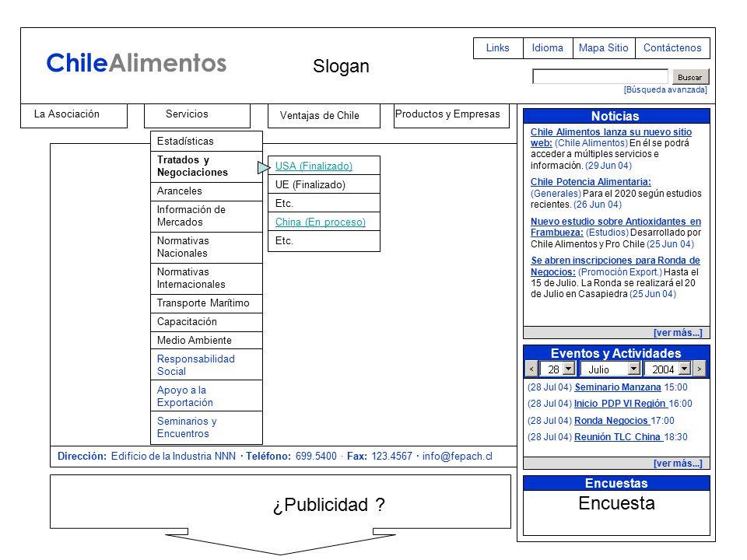Open Ventajas de Chile navigation tab
This screenshot has width=747, height=560.
pos(324,116)
